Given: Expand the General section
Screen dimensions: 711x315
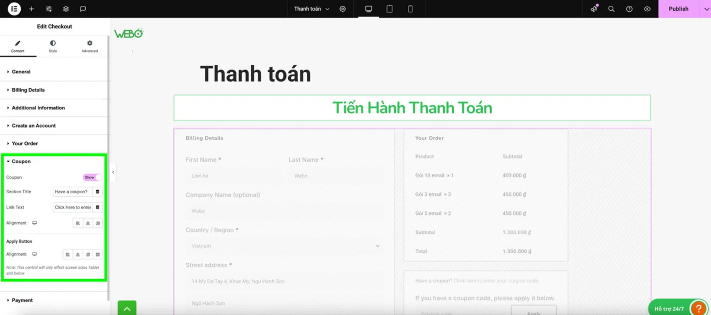Looking at the screenshot, I should coord(54,72).
